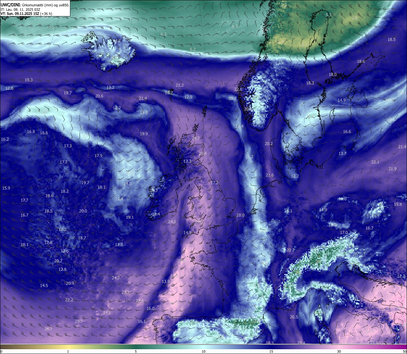This screenshot has height=354, width=407.
Task: Click the 23.4 value at bottom
Action: (x=301, y=343)
